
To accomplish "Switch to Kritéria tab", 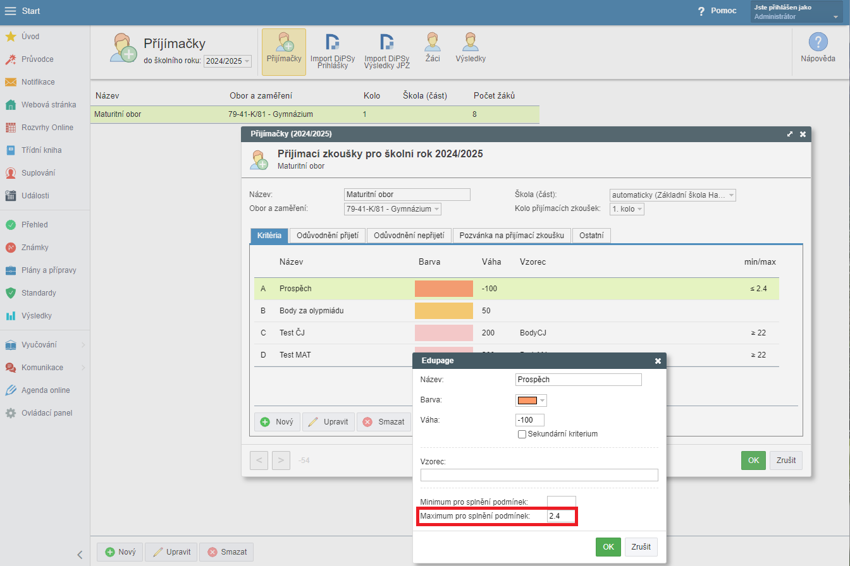I will tap(269, 236).
